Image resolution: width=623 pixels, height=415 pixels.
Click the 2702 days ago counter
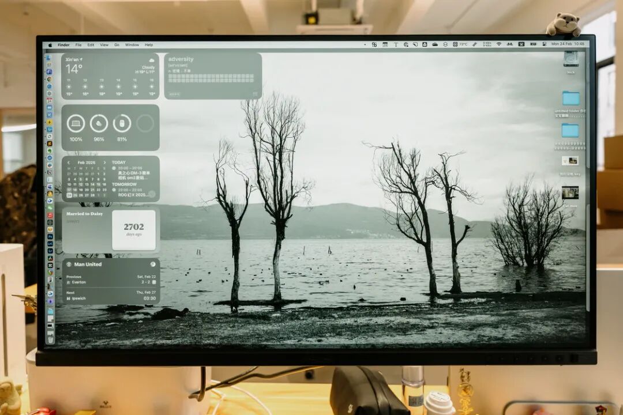(133, 229)
